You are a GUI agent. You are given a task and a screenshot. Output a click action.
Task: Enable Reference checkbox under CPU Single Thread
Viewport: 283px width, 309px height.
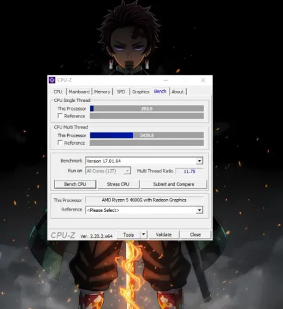coord(60,116)
